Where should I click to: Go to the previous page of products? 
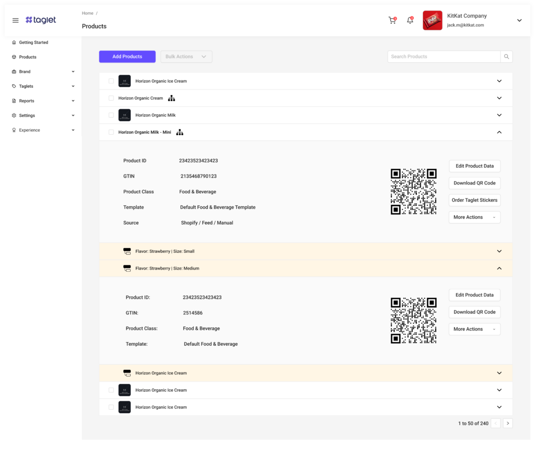tap(495, 423)
